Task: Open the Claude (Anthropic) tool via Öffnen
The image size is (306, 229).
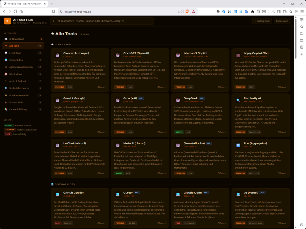Action: (x=101, y=87)
